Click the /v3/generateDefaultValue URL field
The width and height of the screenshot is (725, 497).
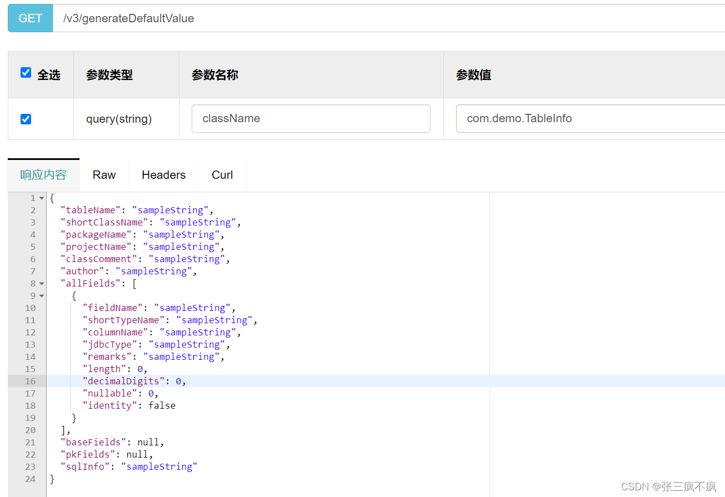point(389,18)
